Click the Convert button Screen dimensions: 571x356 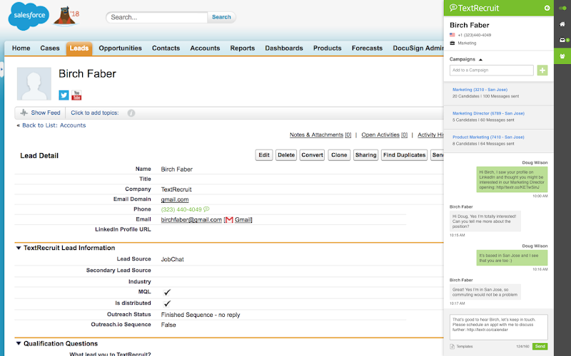click(x=312, y=155)
